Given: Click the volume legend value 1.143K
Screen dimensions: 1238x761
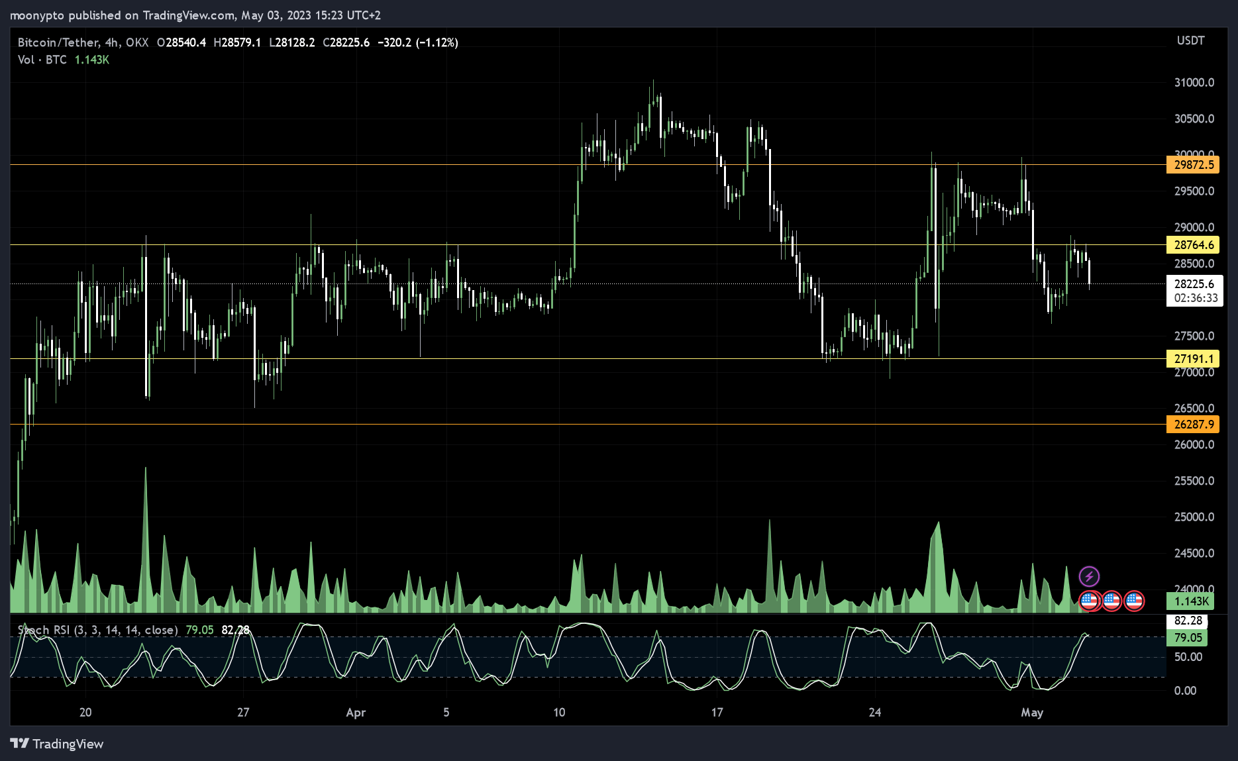Looking at the screenshot, I should coord(92,60).
